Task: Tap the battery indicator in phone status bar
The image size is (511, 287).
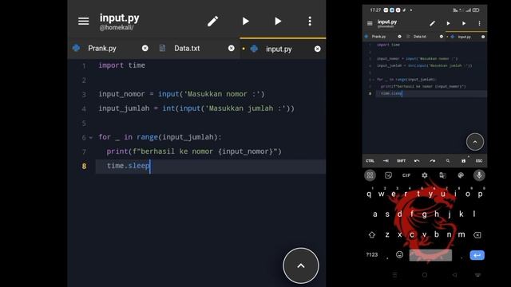Action: pos(476,10)
